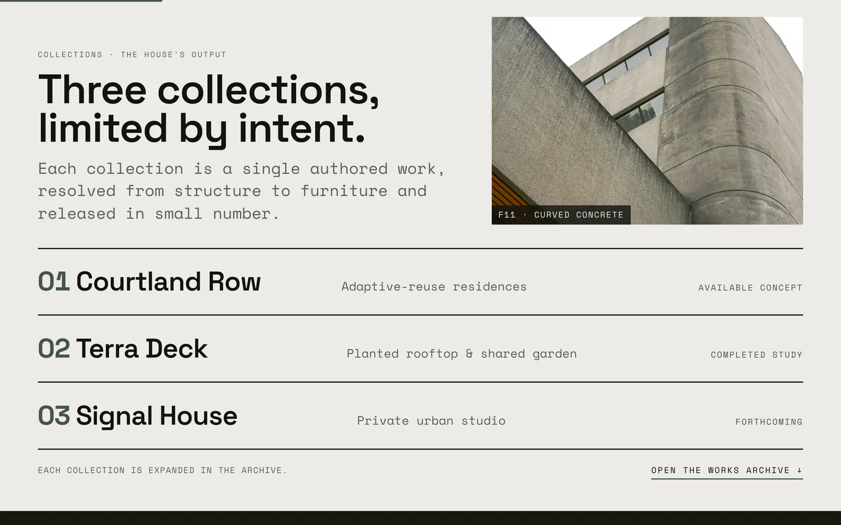Screen dimensions: 841x525
Task: Click the 'Forthcoming' status label
Action: pos(769,422)
